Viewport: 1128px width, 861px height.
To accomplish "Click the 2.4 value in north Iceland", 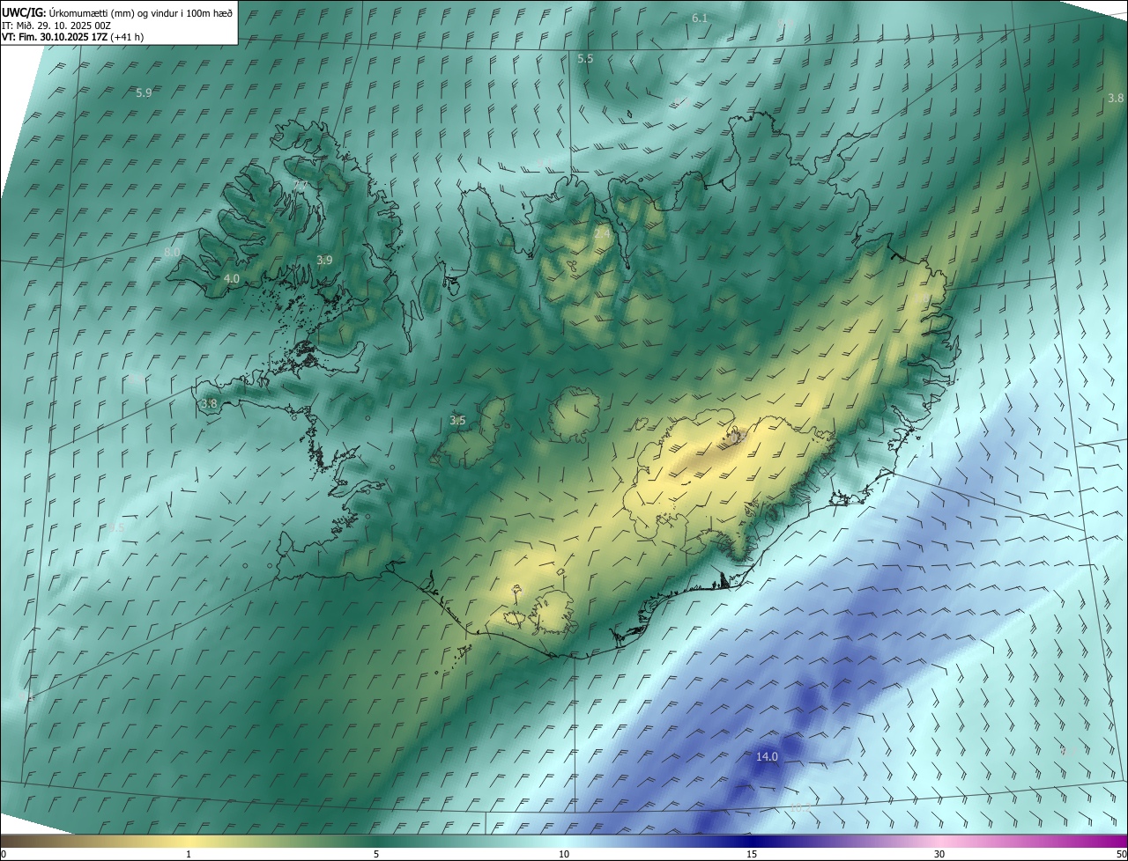I will (603, 234).
